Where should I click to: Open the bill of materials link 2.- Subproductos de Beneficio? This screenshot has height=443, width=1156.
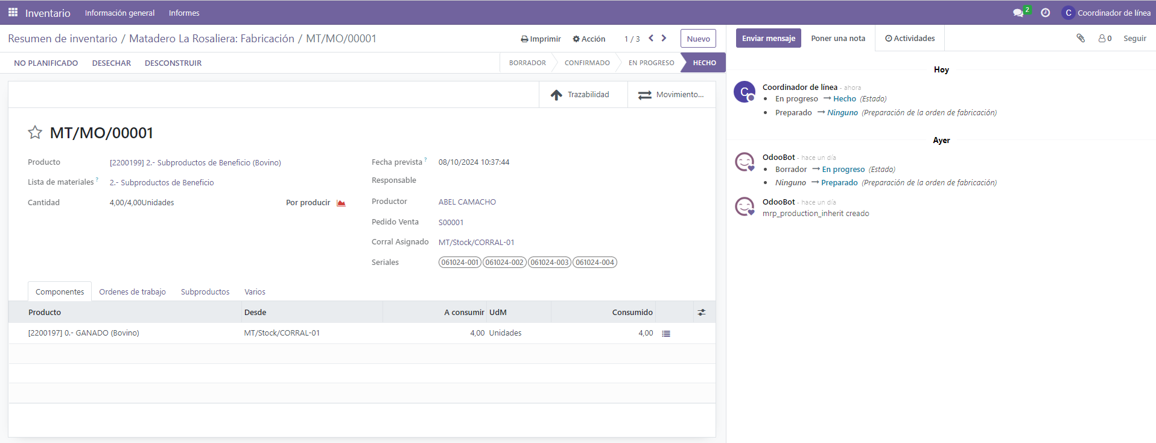coord(162,182)
